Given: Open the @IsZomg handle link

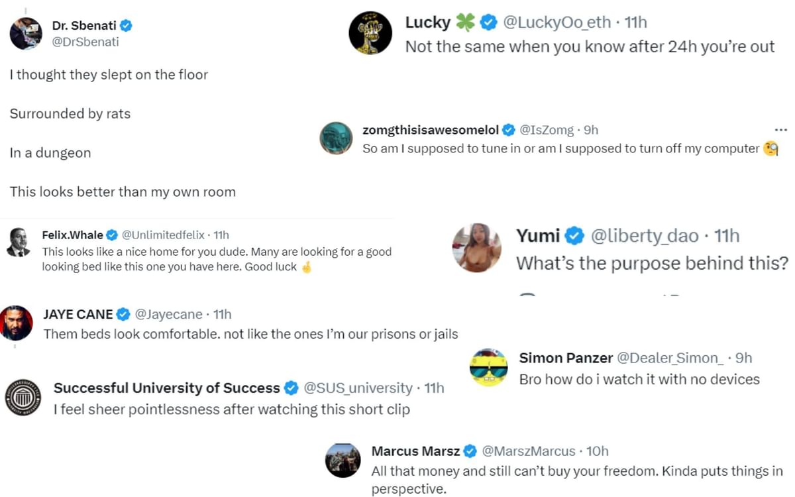Looking at the screenshot, I should 547,130.
